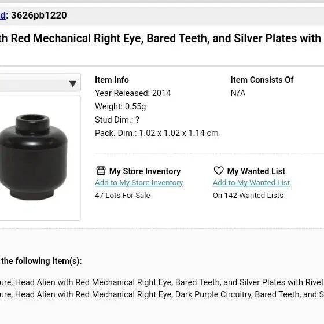The image size is (324, 324).
Task: Click the store icon beside My Store Inventory
Action: pyautogui.click(x=101, y=171)
